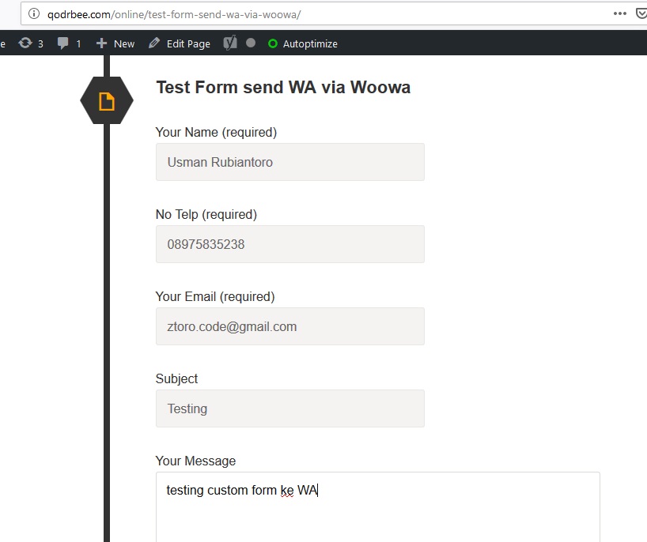
Task: Click the hexagon page document icon
Action: click(x=107, y=100)
